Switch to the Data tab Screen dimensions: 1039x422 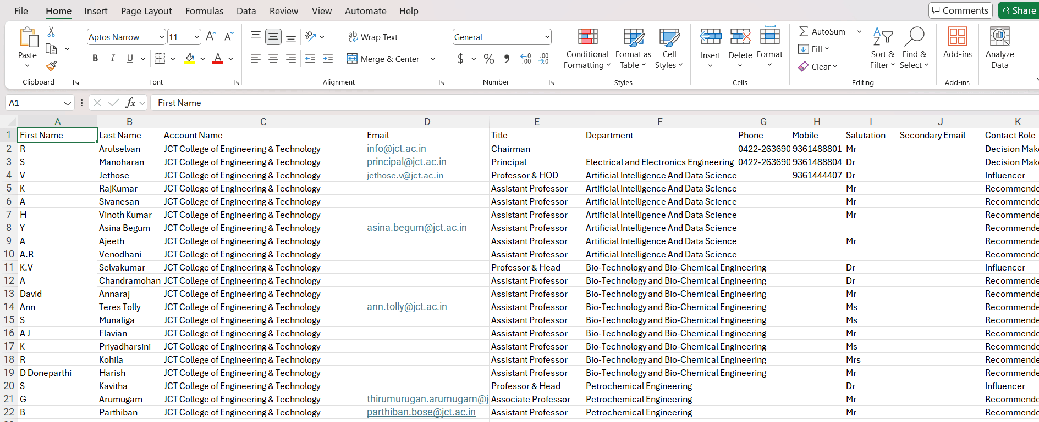pyautogui.click(x=246, y=11)
